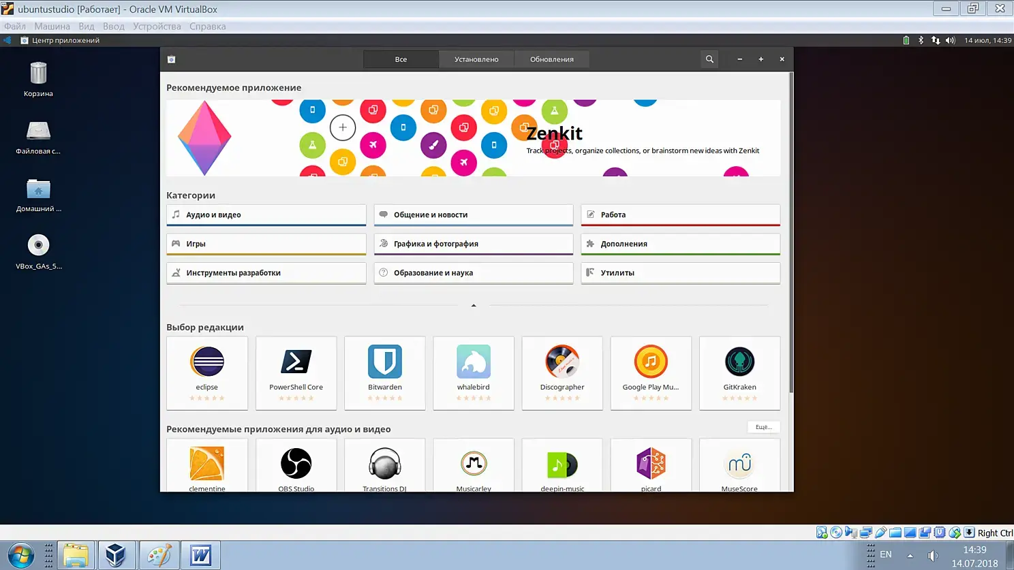Switch to the Все tab

click(x=401, y=59)
